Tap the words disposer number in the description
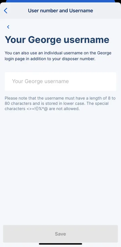Screen dimensions: 121x247 coord(82,59)
